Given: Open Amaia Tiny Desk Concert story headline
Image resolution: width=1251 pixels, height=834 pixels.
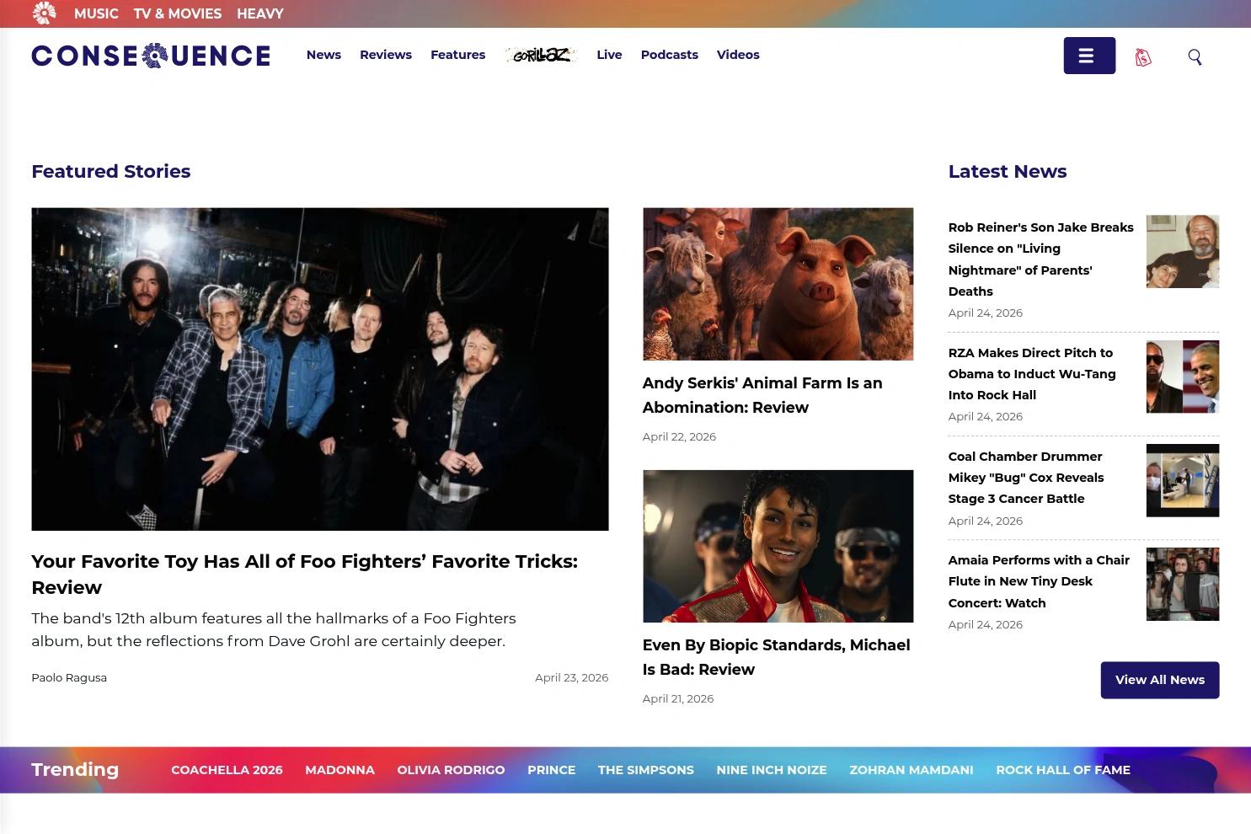Looking at the screenshot, I should coord(1039,581).
